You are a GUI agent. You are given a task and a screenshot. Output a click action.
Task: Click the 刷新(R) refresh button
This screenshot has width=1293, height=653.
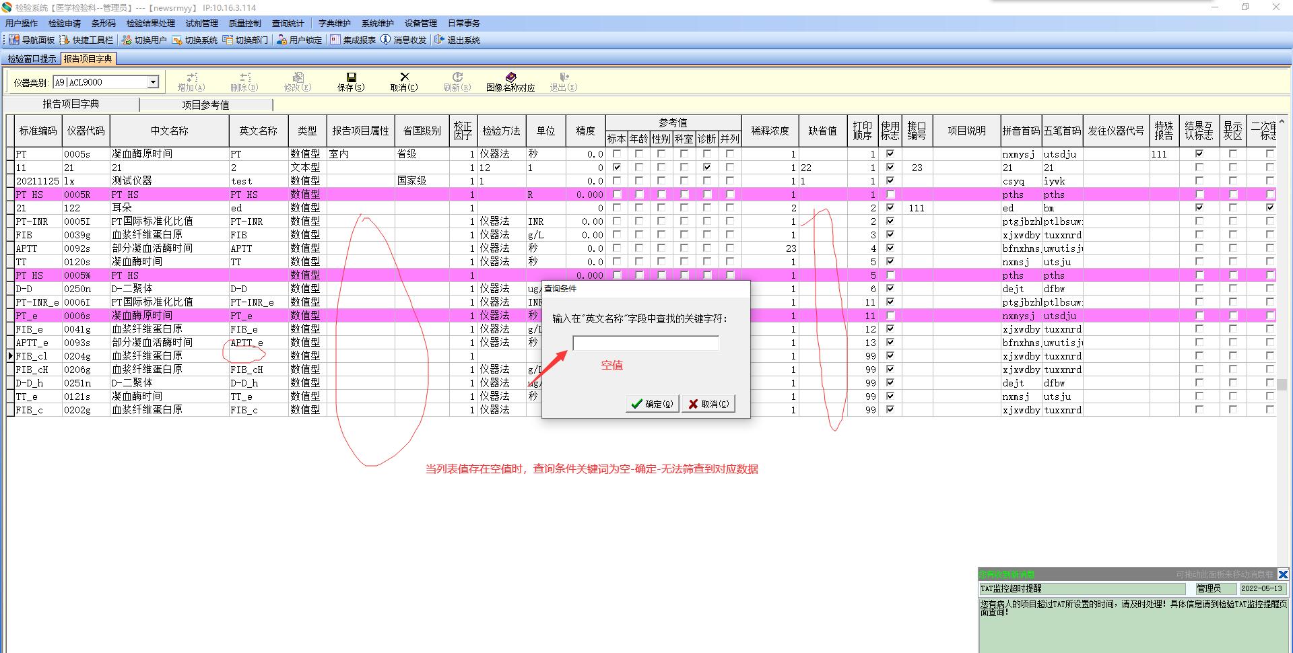pos(457,82)
